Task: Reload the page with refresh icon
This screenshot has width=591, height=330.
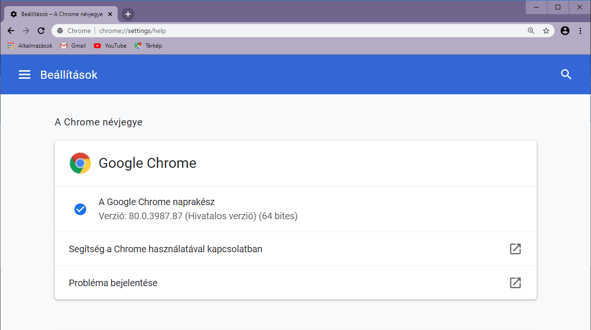Action: click(x=41, y=31)
